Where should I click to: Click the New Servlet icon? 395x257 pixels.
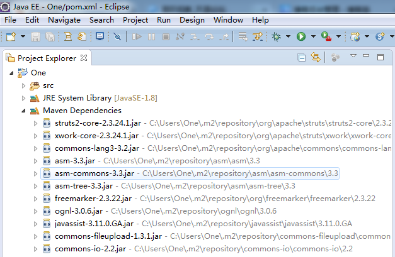[380, 36]
